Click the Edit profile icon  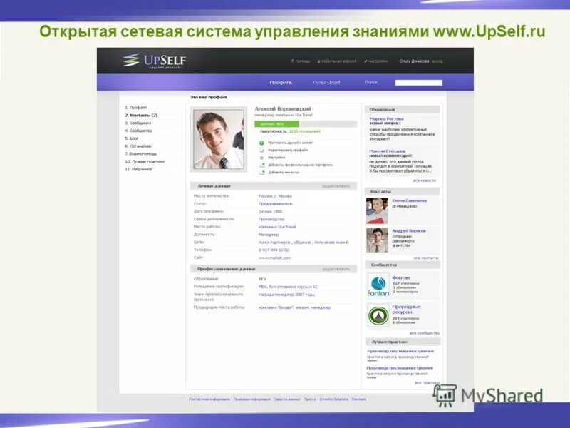pos(262,151)
